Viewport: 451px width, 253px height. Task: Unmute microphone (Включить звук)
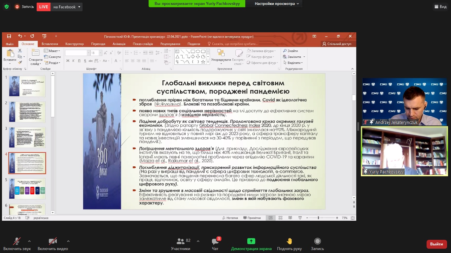point(17,244)
